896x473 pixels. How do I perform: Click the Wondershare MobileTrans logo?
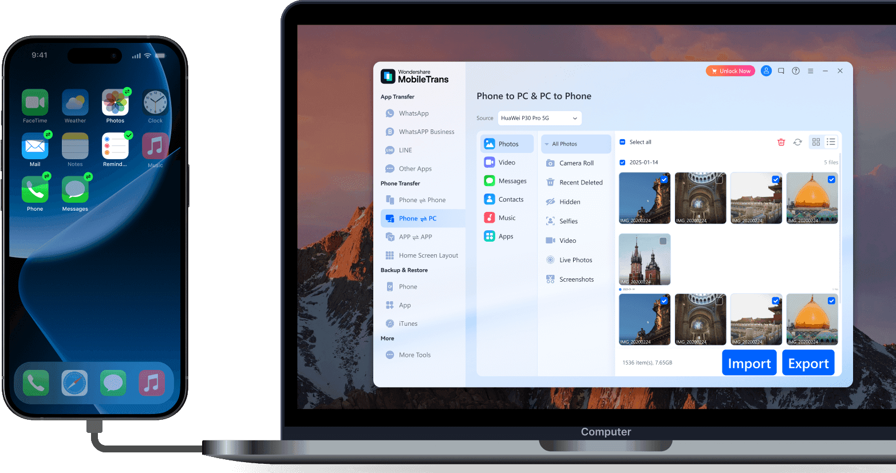click(x=415, y=76)
